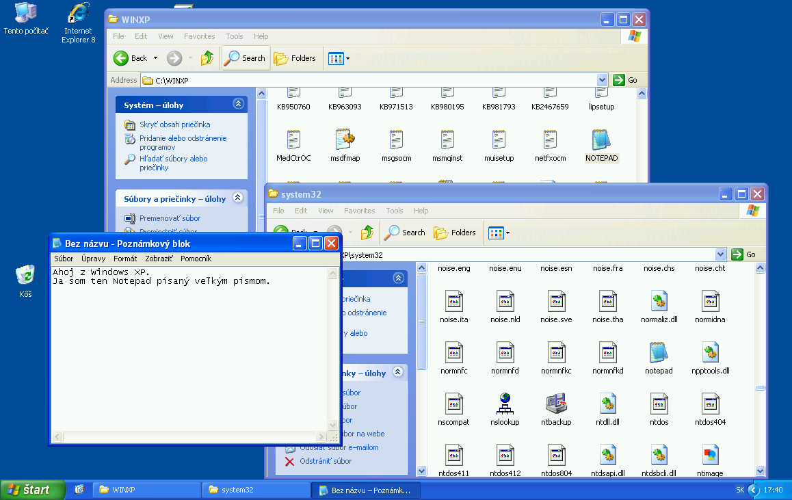Select the ntimage file icon
This screenshot has height=500, width=792.
[x=710, y=456]
